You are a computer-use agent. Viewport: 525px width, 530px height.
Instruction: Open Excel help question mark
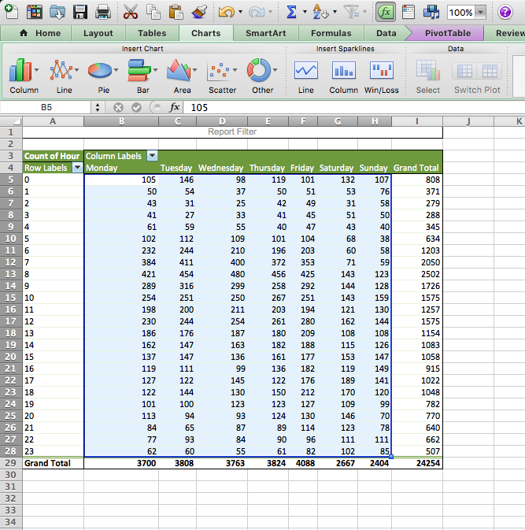pyautogui.click(x=505, y=12)
